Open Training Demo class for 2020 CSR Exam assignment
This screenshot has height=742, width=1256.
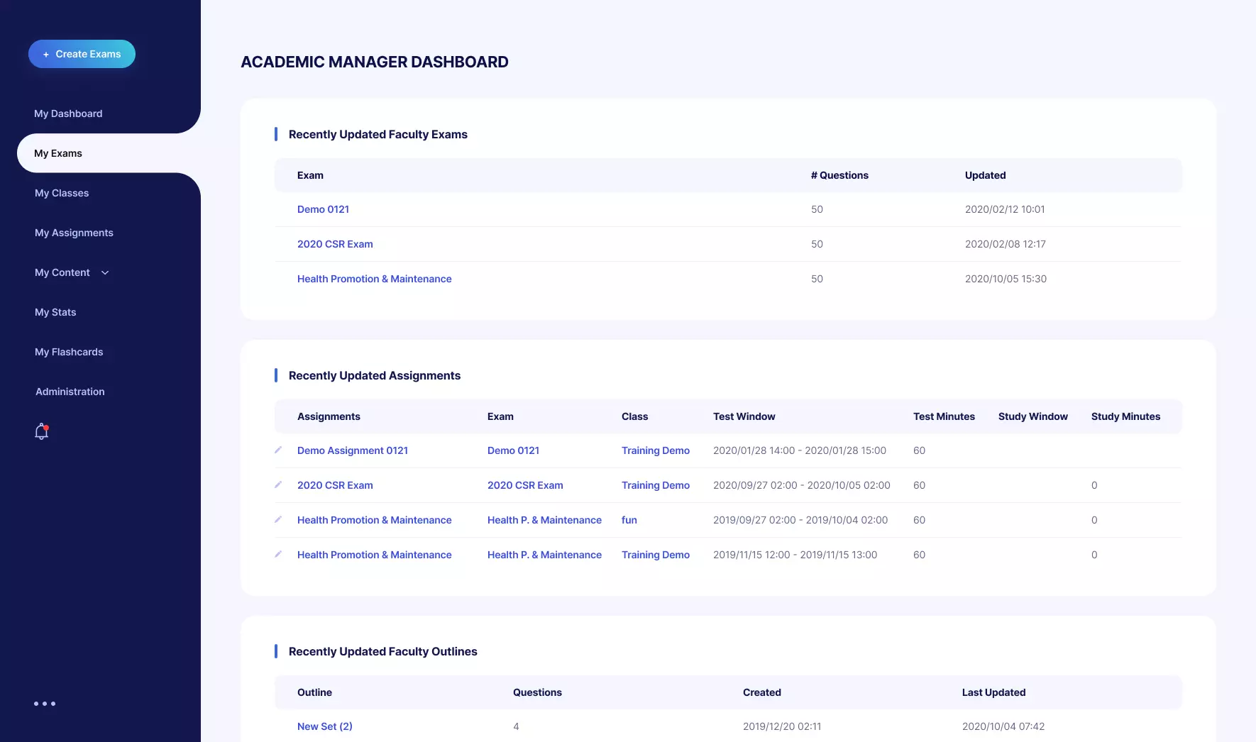(656, 485)
